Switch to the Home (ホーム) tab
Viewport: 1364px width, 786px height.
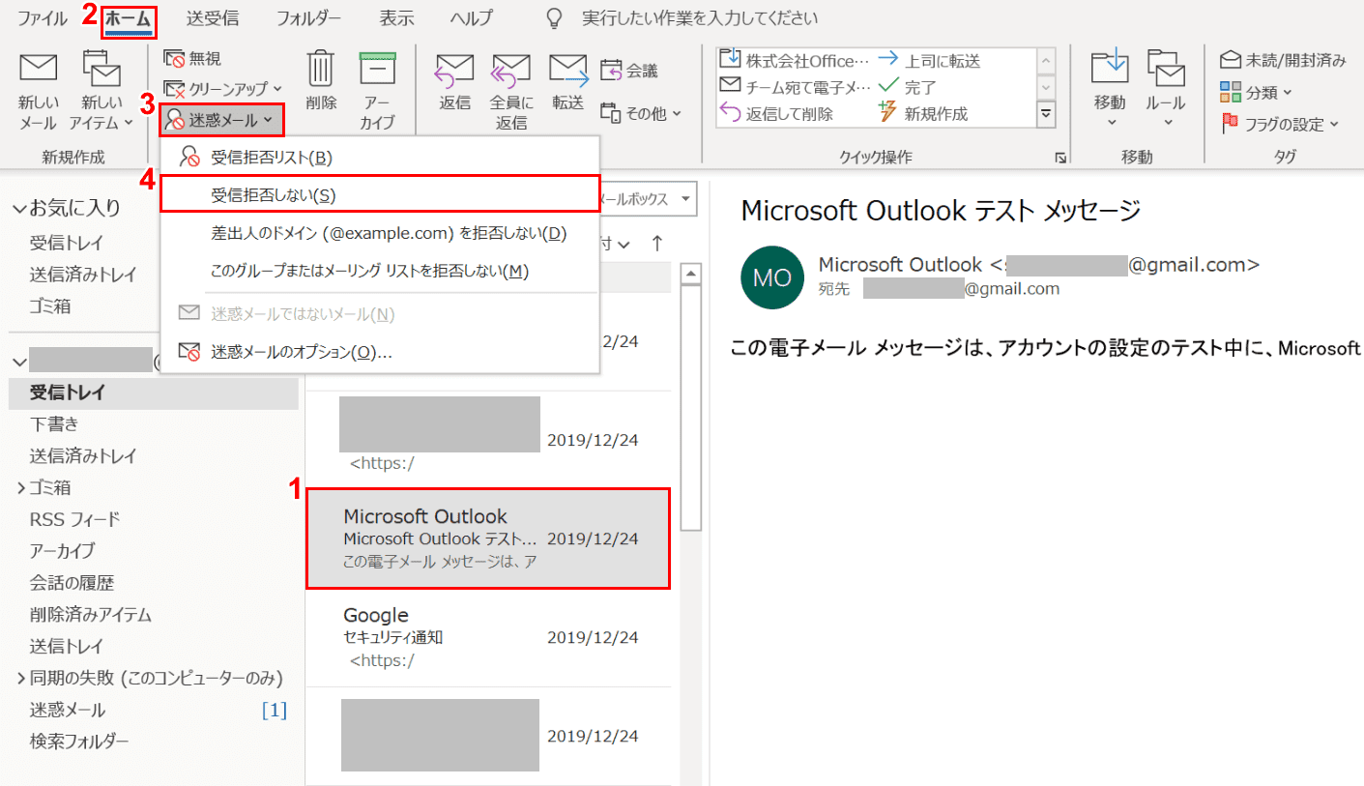pos(129,17)
